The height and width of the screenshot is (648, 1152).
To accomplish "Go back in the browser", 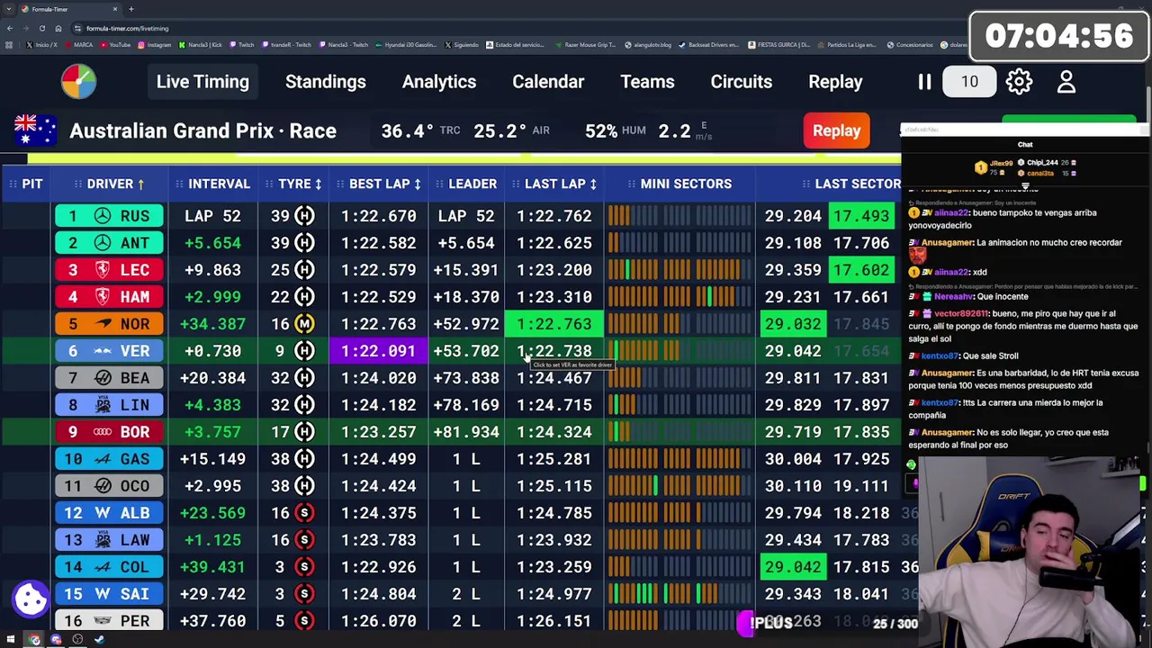I will (x=11, y=28).
